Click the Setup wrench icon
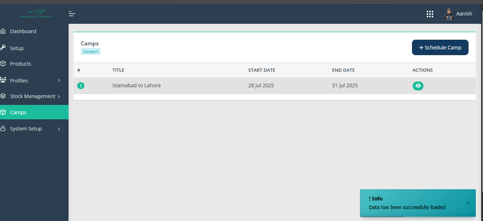Image resolution: width=483 pixels, height=221 pixels. pyautogui.click(x=3, y=48)
